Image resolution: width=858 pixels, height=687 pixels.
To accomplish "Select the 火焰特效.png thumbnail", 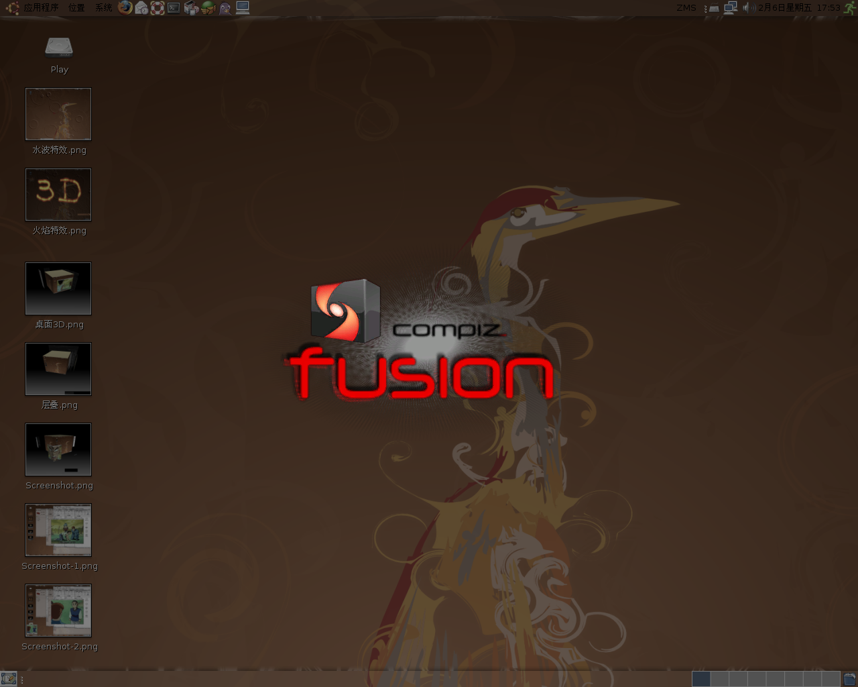I will coord(58,195).
